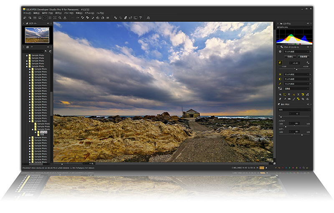Open the color dropdown beside pencil icon
This screenshot has height=213, width=334.
click(296, 84)
